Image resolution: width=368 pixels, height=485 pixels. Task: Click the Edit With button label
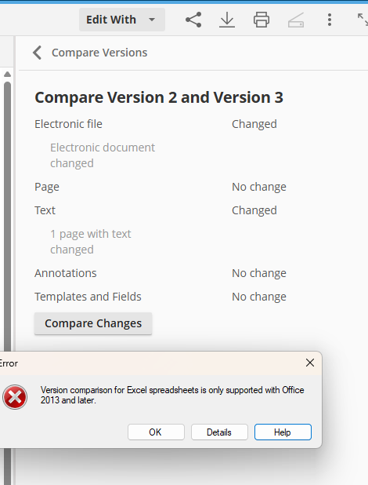pyautogui.click(x=111, y=20)
